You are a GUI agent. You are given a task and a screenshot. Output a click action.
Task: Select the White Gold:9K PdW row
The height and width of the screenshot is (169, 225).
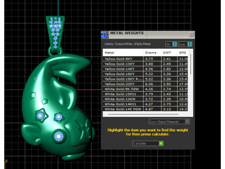tap(145, 89)
